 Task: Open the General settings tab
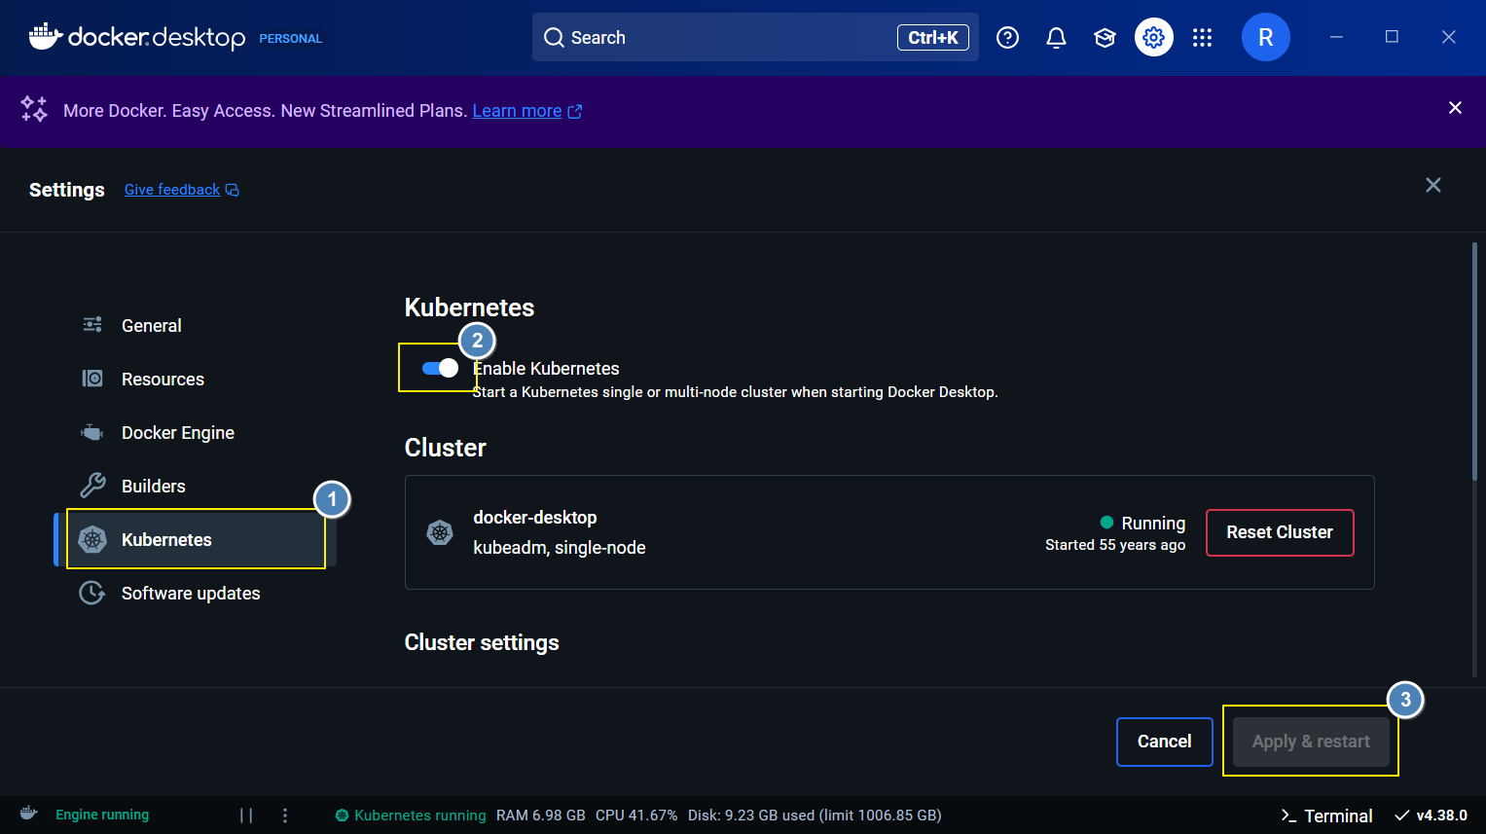click(x=195, y=325)
